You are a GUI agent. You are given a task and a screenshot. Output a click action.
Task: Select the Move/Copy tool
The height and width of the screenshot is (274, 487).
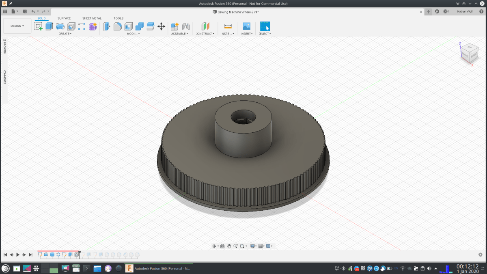(x=161, y=26)
